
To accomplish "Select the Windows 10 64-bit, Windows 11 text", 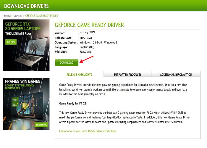I will tap(99, 43).
